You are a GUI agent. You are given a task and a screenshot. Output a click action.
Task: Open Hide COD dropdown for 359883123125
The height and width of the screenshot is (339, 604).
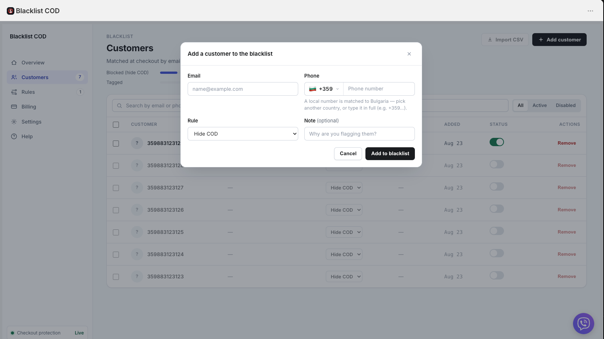[344, 232]
